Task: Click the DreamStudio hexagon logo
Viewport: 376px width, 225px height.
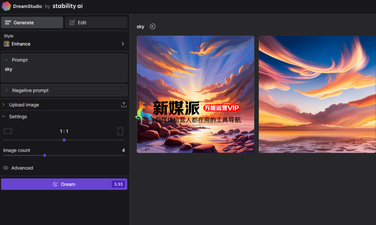Action: [6, 6]
